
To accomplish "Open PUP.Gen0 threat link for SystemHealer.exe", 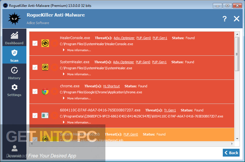I will click(143, 62).
